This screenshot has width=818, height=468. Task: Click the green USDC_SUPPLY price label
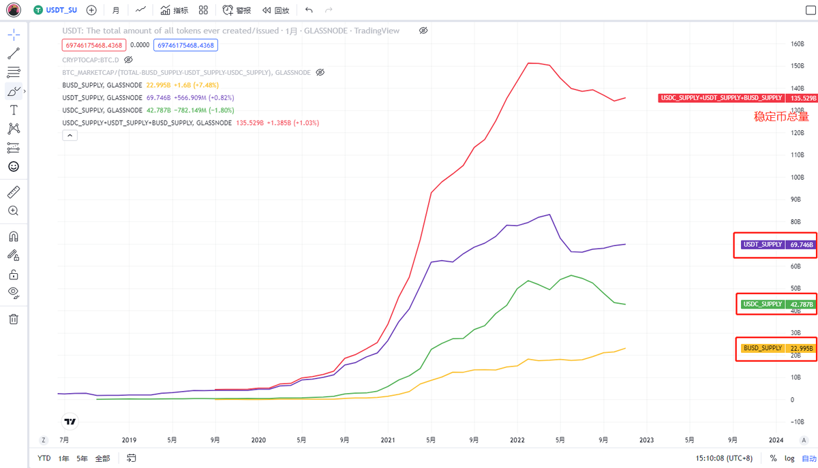pyautogui.click(x=777, y=304)
